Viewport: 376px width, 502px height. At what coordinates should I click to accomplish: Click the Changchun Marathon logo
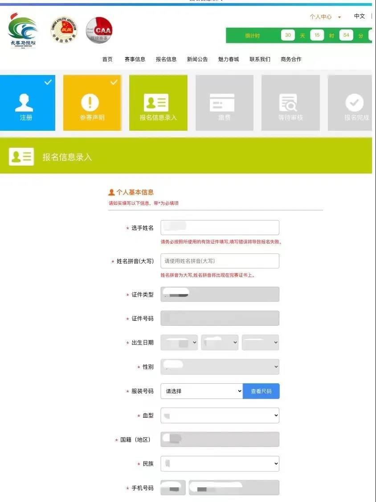23,30
